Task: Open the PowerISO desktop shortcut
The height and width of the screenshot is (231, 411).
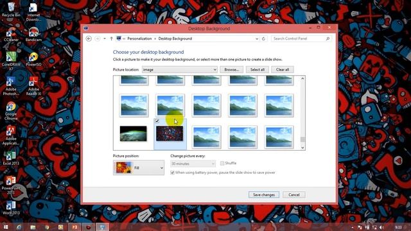Action: pyautogui.click(x=33, y=59)
